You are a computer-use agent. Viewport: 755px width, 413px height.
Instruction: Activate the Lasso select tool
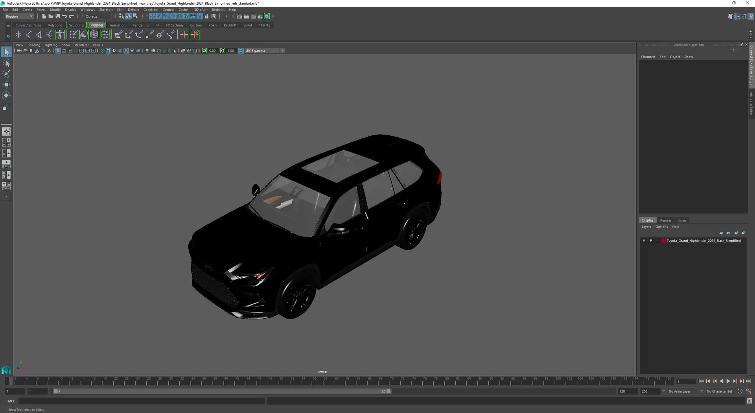(x=6, y=63)
